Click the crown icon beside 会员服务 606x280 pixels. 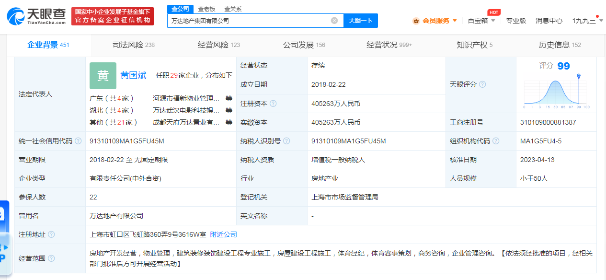(416, 21)
